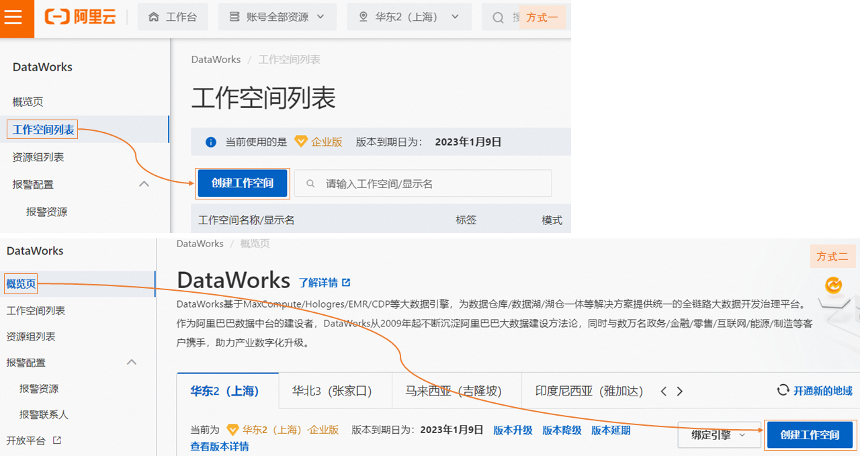Click the 版本延期 link
The height and width of the screenshot is (456, 860).
tap(611, 430)
